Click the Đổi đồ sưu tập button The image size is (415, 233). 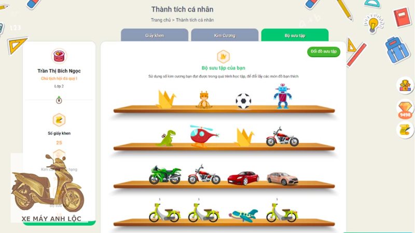324,51
